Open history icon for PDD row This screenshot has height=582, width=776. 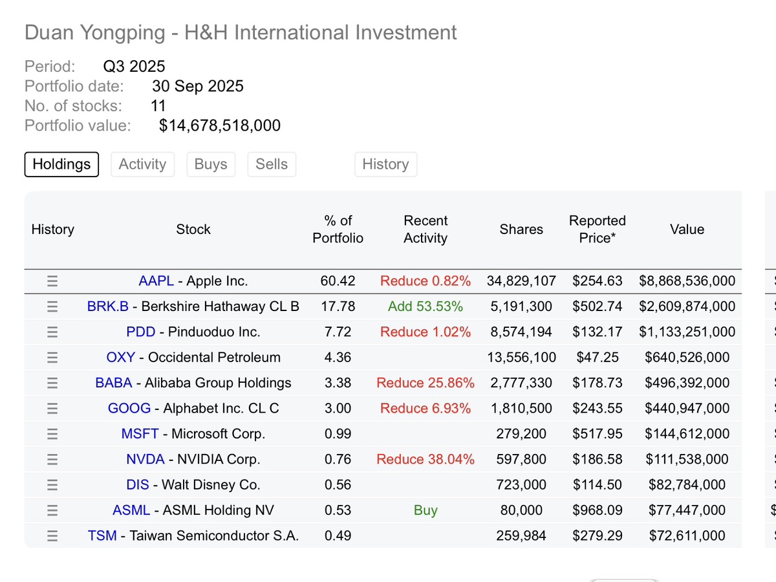tap(52, 332)
